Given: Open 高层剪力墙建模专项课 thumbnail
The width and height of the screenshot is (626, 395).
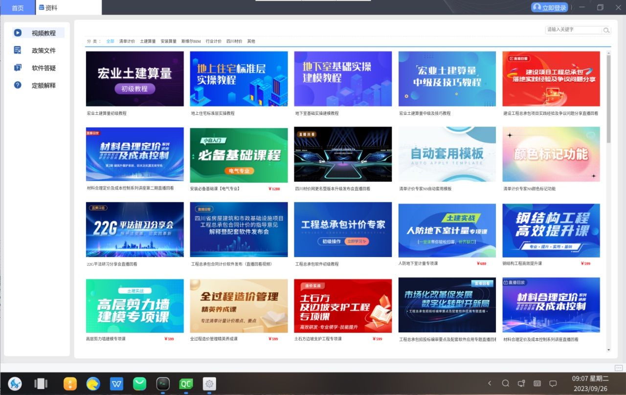Looking at the screenshot, I should [x=135, y=306].
